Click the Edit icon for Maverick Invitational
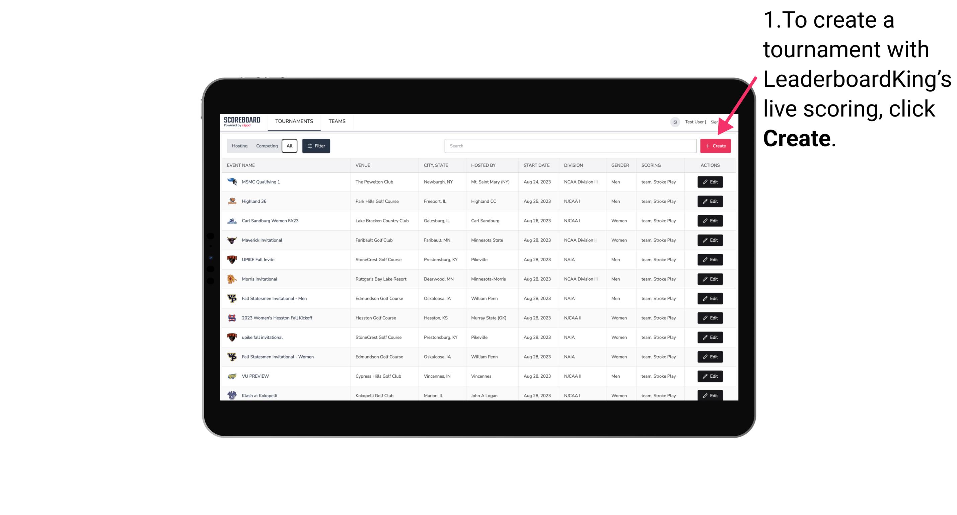957x515 pixels. tap(710, 240)
